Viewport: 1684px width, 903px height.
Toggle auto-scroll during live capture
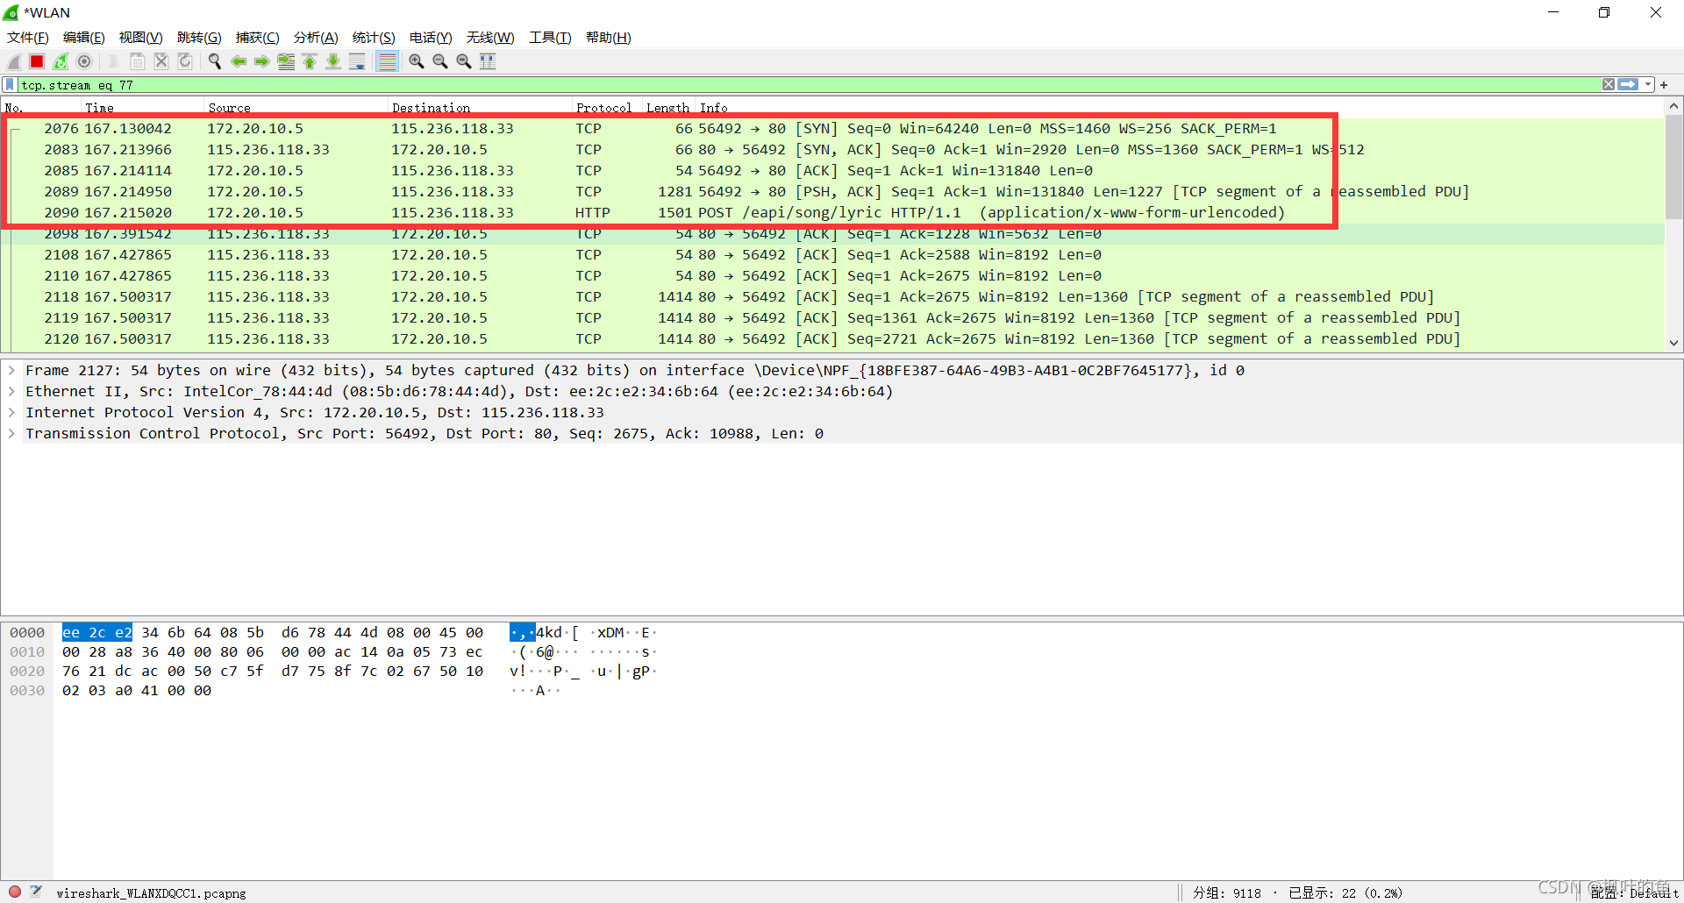point(357,61)
